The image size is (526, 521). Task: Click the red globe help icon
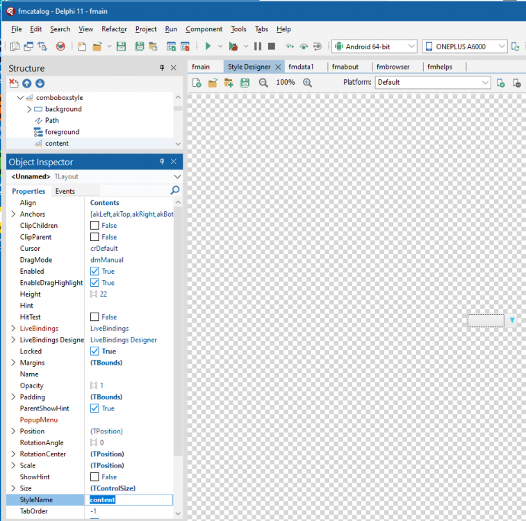(x=60, y=47)
